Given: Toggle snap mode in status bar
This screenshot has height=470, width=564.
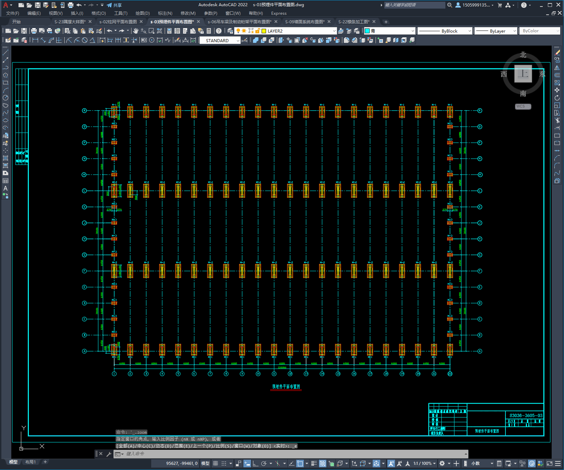Looking at the screenshot, I should point(224,463).
